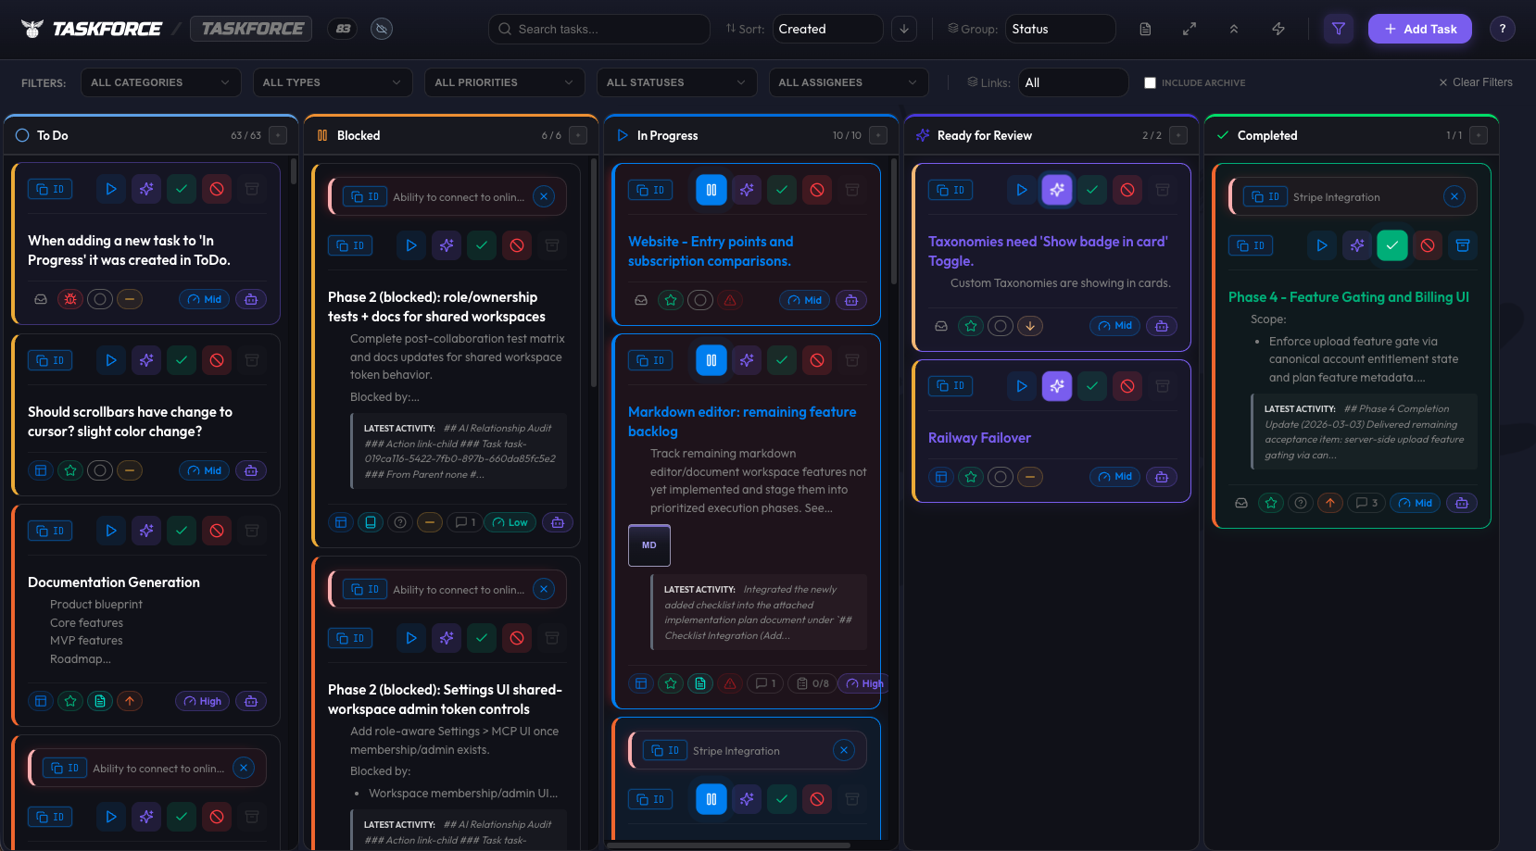Open the All Assignees dropdown
The height and width of the screenshot is (851, 1536).
847,82
